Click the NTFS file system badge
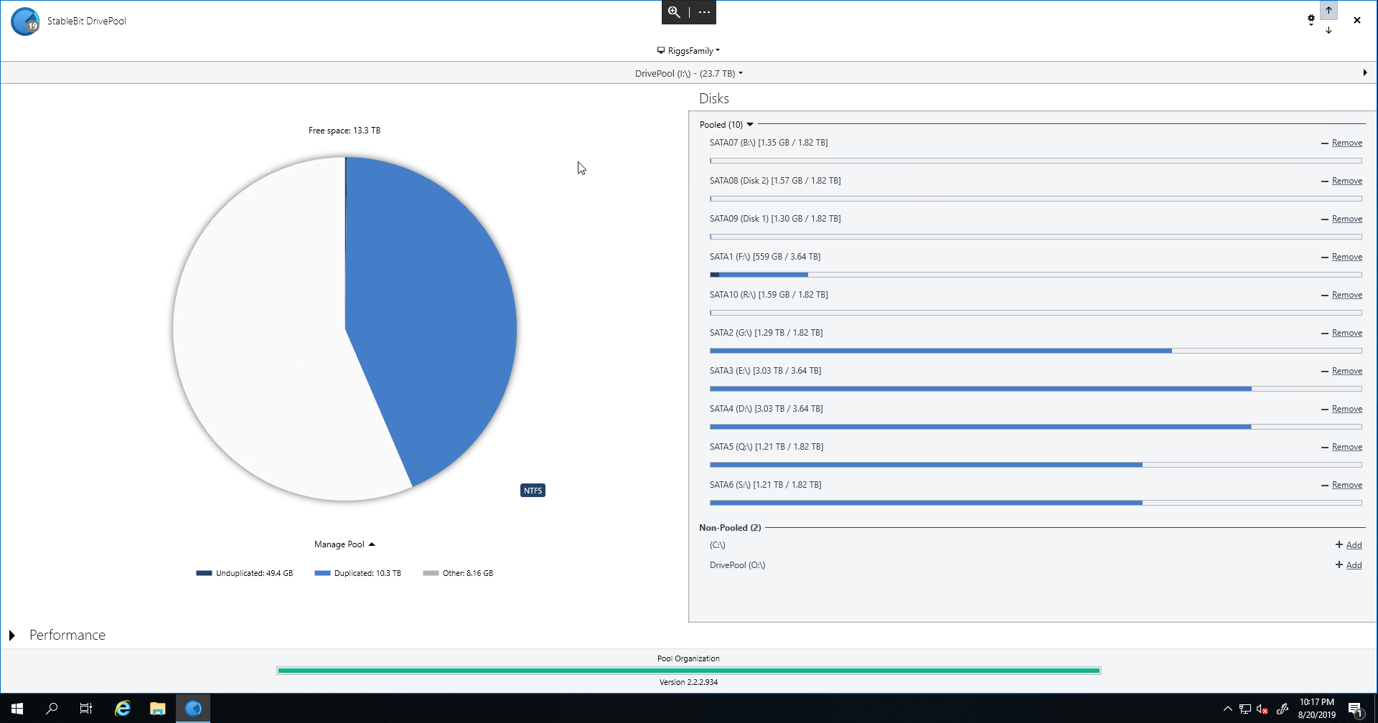1378x723 pixels. click(x=533, y=491)
